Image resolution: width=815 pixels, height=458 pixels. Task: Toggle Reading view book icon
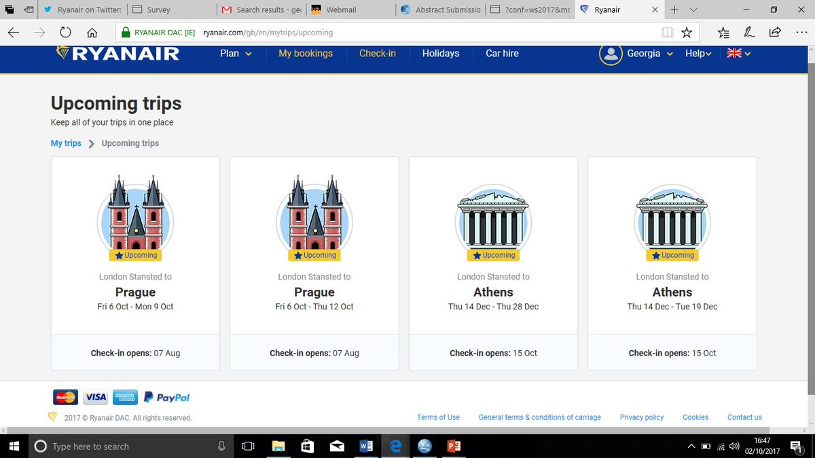pos(668,33)
